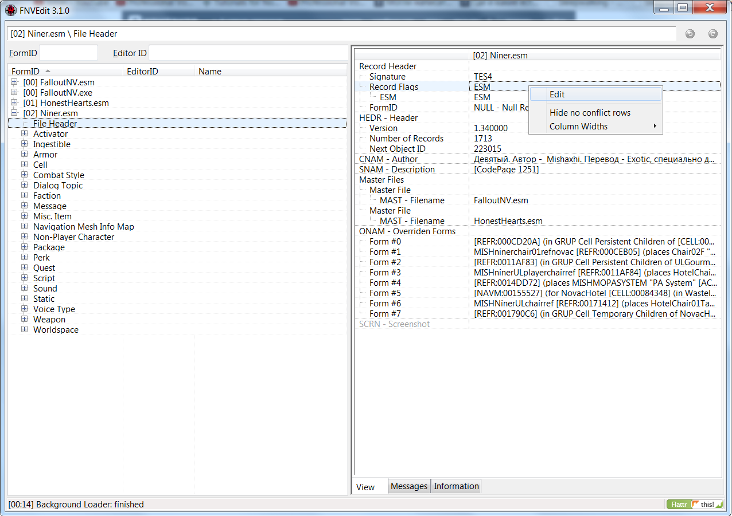Screen dimensions: 732x516
Task: Expand the [01] HonestHearts.esm node
Action: pos(14,103)
